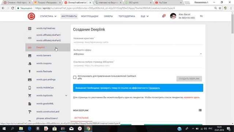Open the ИНСТРУМЕНТЫ menu

tap(69, 16)
